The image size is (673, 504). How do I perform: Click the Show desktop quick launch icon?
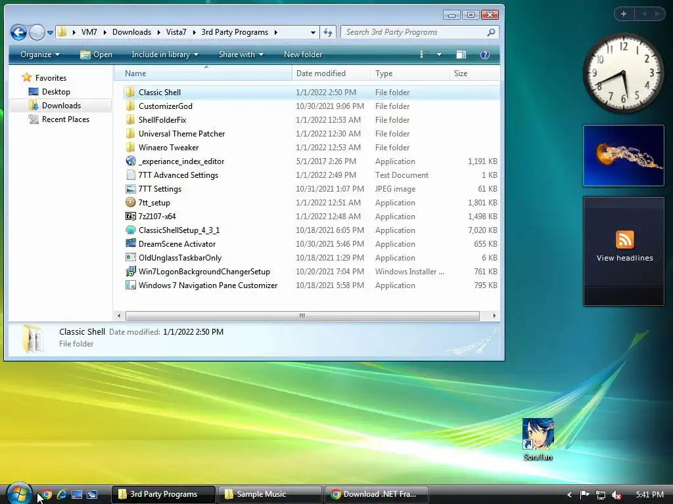click(x=77, y=495)
